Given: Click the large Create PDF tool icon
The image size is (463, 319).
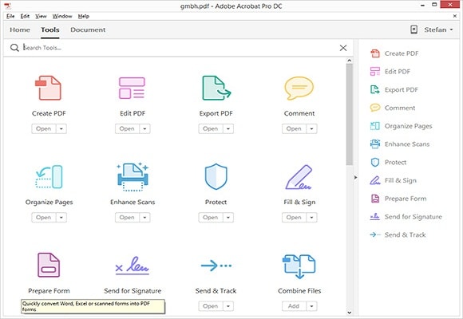Looking at the screenshot, I should (49, 88).
